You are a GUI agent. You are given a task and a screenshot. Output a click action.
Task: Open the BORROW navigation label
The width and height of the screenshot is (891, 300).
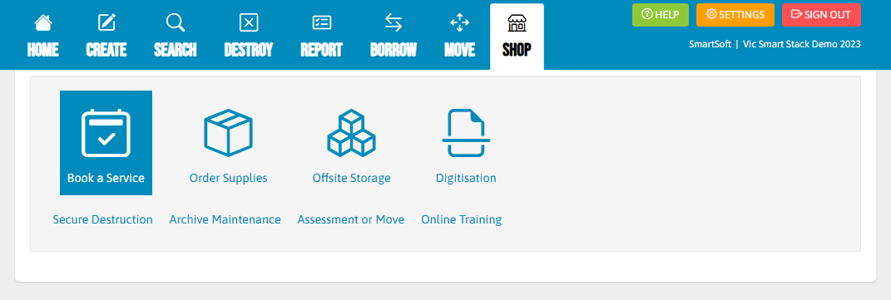[394, 50]
